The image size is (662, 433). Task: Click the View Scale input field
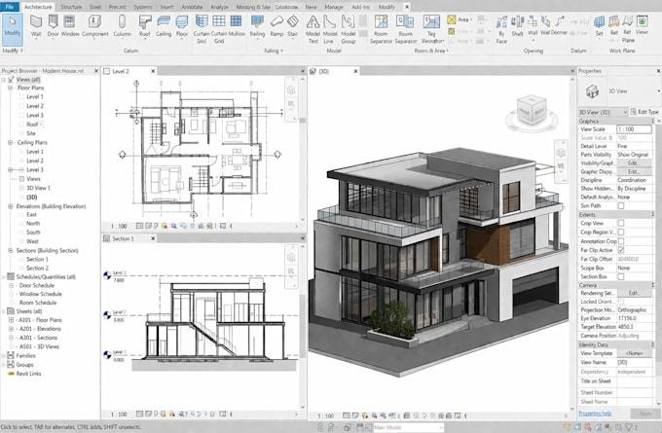coord(634,129)
